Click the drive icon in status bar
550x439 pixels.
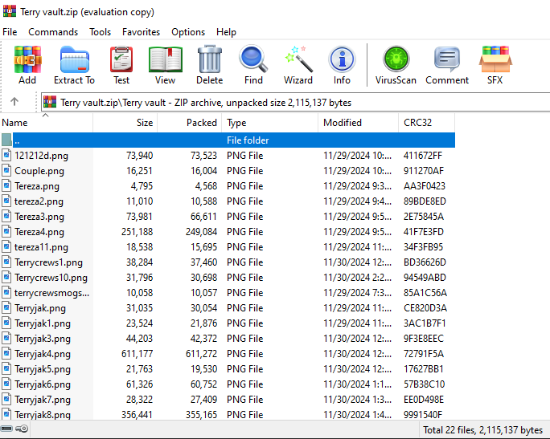pos(6,429)
